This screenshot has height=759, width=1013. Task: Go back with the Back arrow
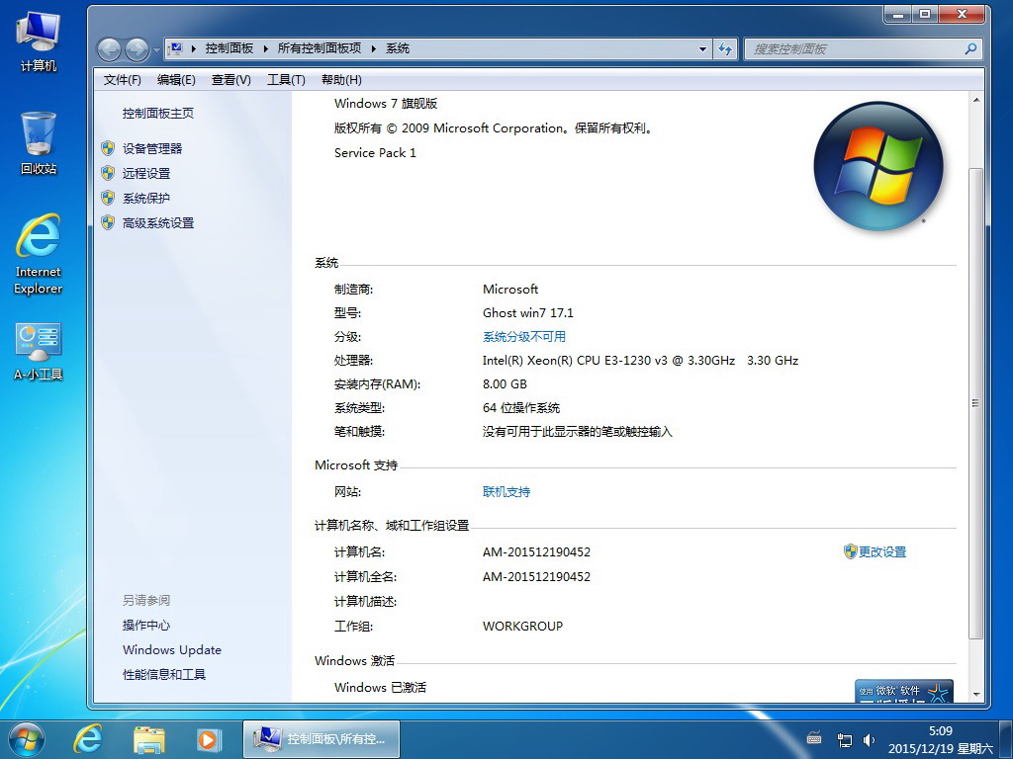109,49
